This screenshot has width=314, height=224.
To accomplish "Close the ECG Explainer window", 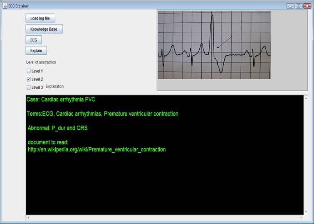I will [x=307, y=6].
